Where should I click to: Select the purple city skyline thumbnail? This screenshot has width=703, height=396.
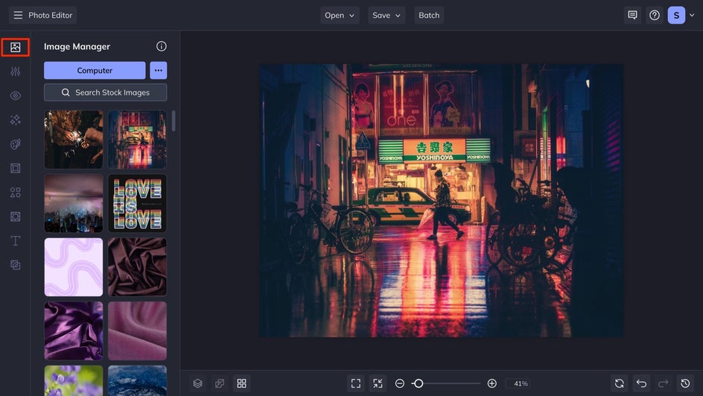74,203
